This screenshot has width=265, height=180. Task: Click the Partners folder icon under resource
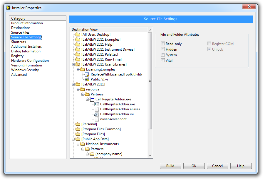(87, 94)
